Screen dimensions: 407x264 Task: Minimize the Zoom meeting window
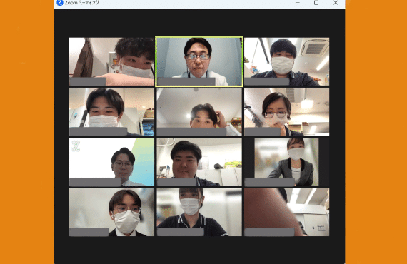coord(298,3)
